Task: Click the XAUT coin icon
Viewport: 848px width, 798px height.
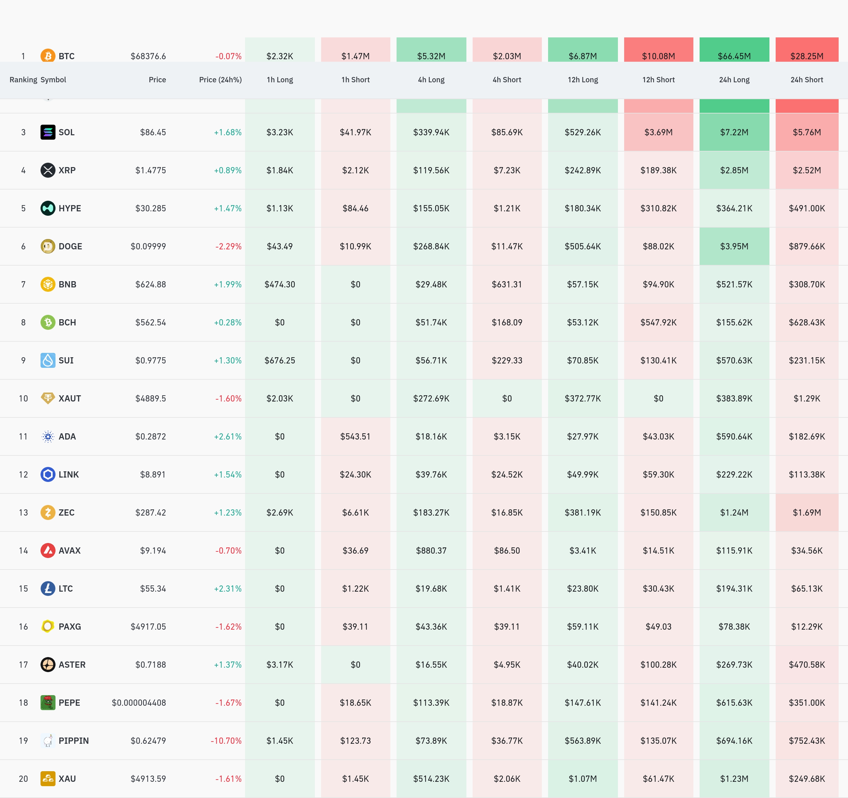Action: tap(48, 398)
